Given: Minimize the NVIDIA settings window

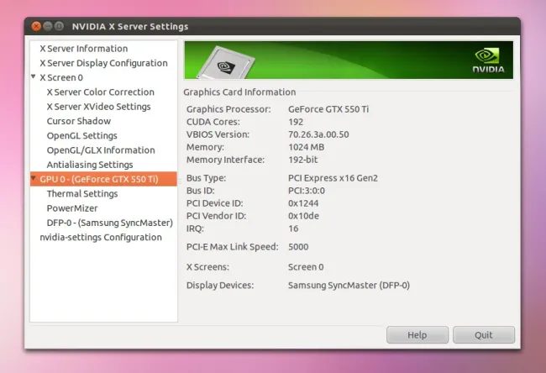Looking at the screenshot, I should pos(48,27).
